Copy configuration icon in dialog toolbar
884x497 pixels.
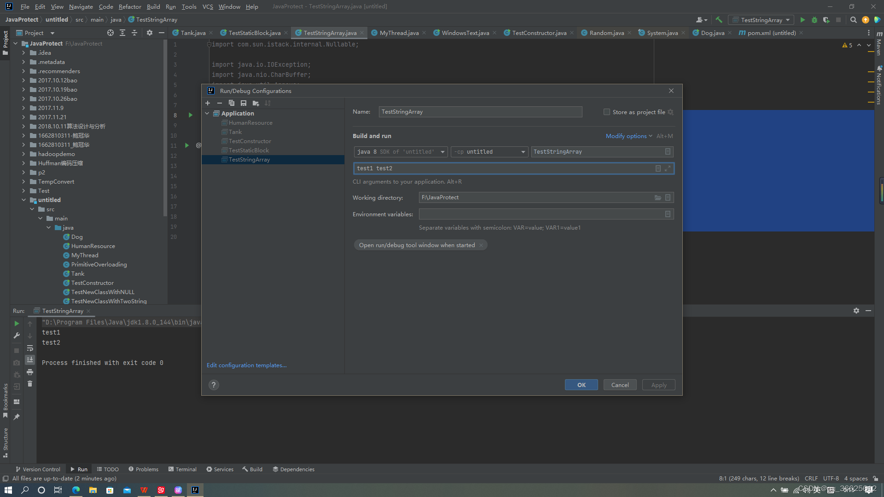232,103
